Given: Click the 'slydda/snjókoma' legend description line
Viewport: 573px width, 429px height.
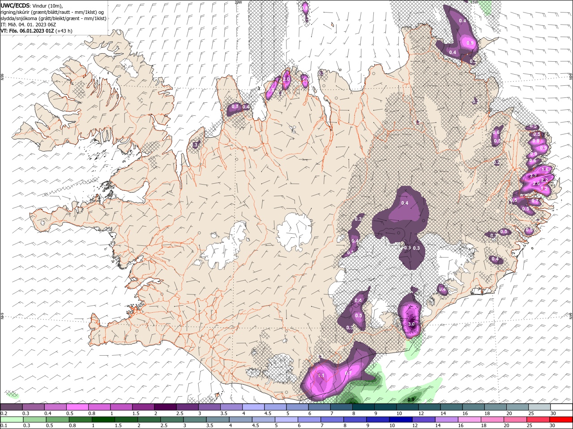Looking at the screenshot, I should pos(54,18).
